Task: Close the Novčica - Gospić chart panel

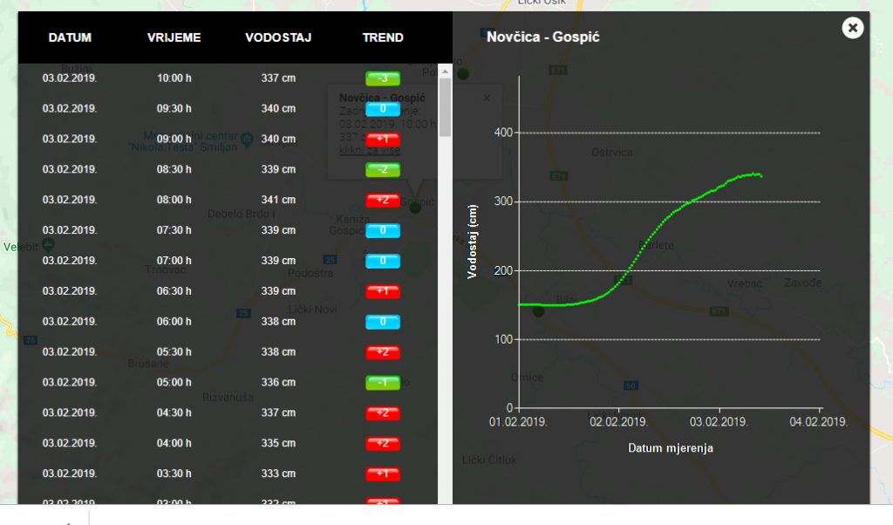Action: pyautogui.click(x=853, y=28)
